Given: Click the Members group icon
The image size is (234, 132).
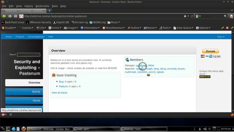Looking at the screenshot, I should coord(127,59).
